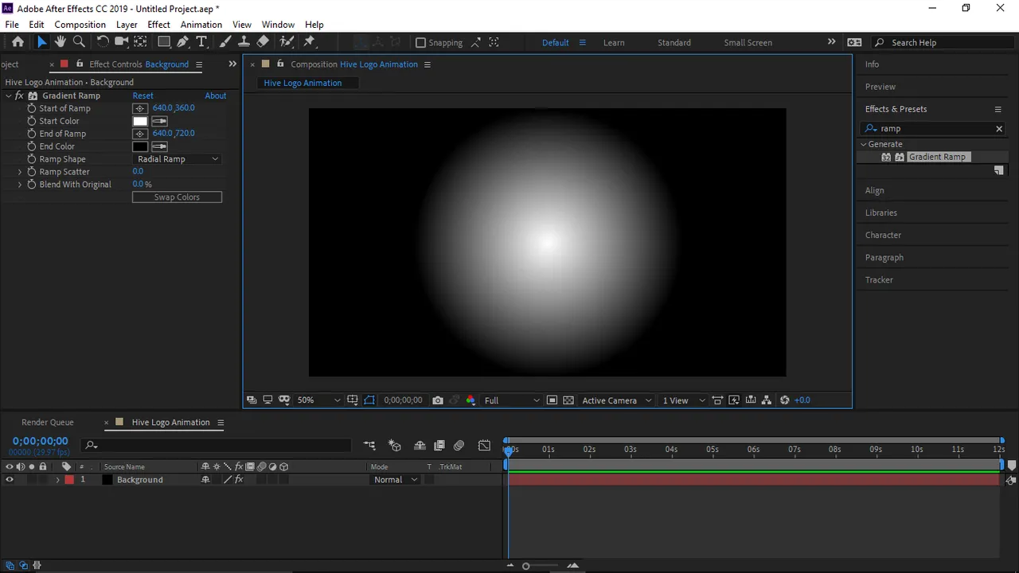
Task: Open the Effect menu
Action: 159,25
